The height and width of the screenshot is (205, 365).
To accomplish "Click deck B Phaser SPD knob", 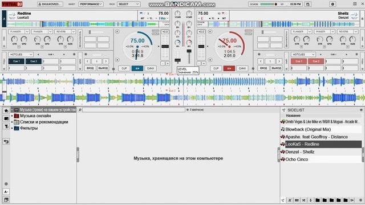I will [x=330, y=39].
